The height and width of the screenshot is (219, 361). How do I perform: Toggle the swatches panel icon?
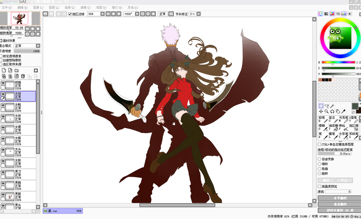pyautogui.click(x=344, y=14)
